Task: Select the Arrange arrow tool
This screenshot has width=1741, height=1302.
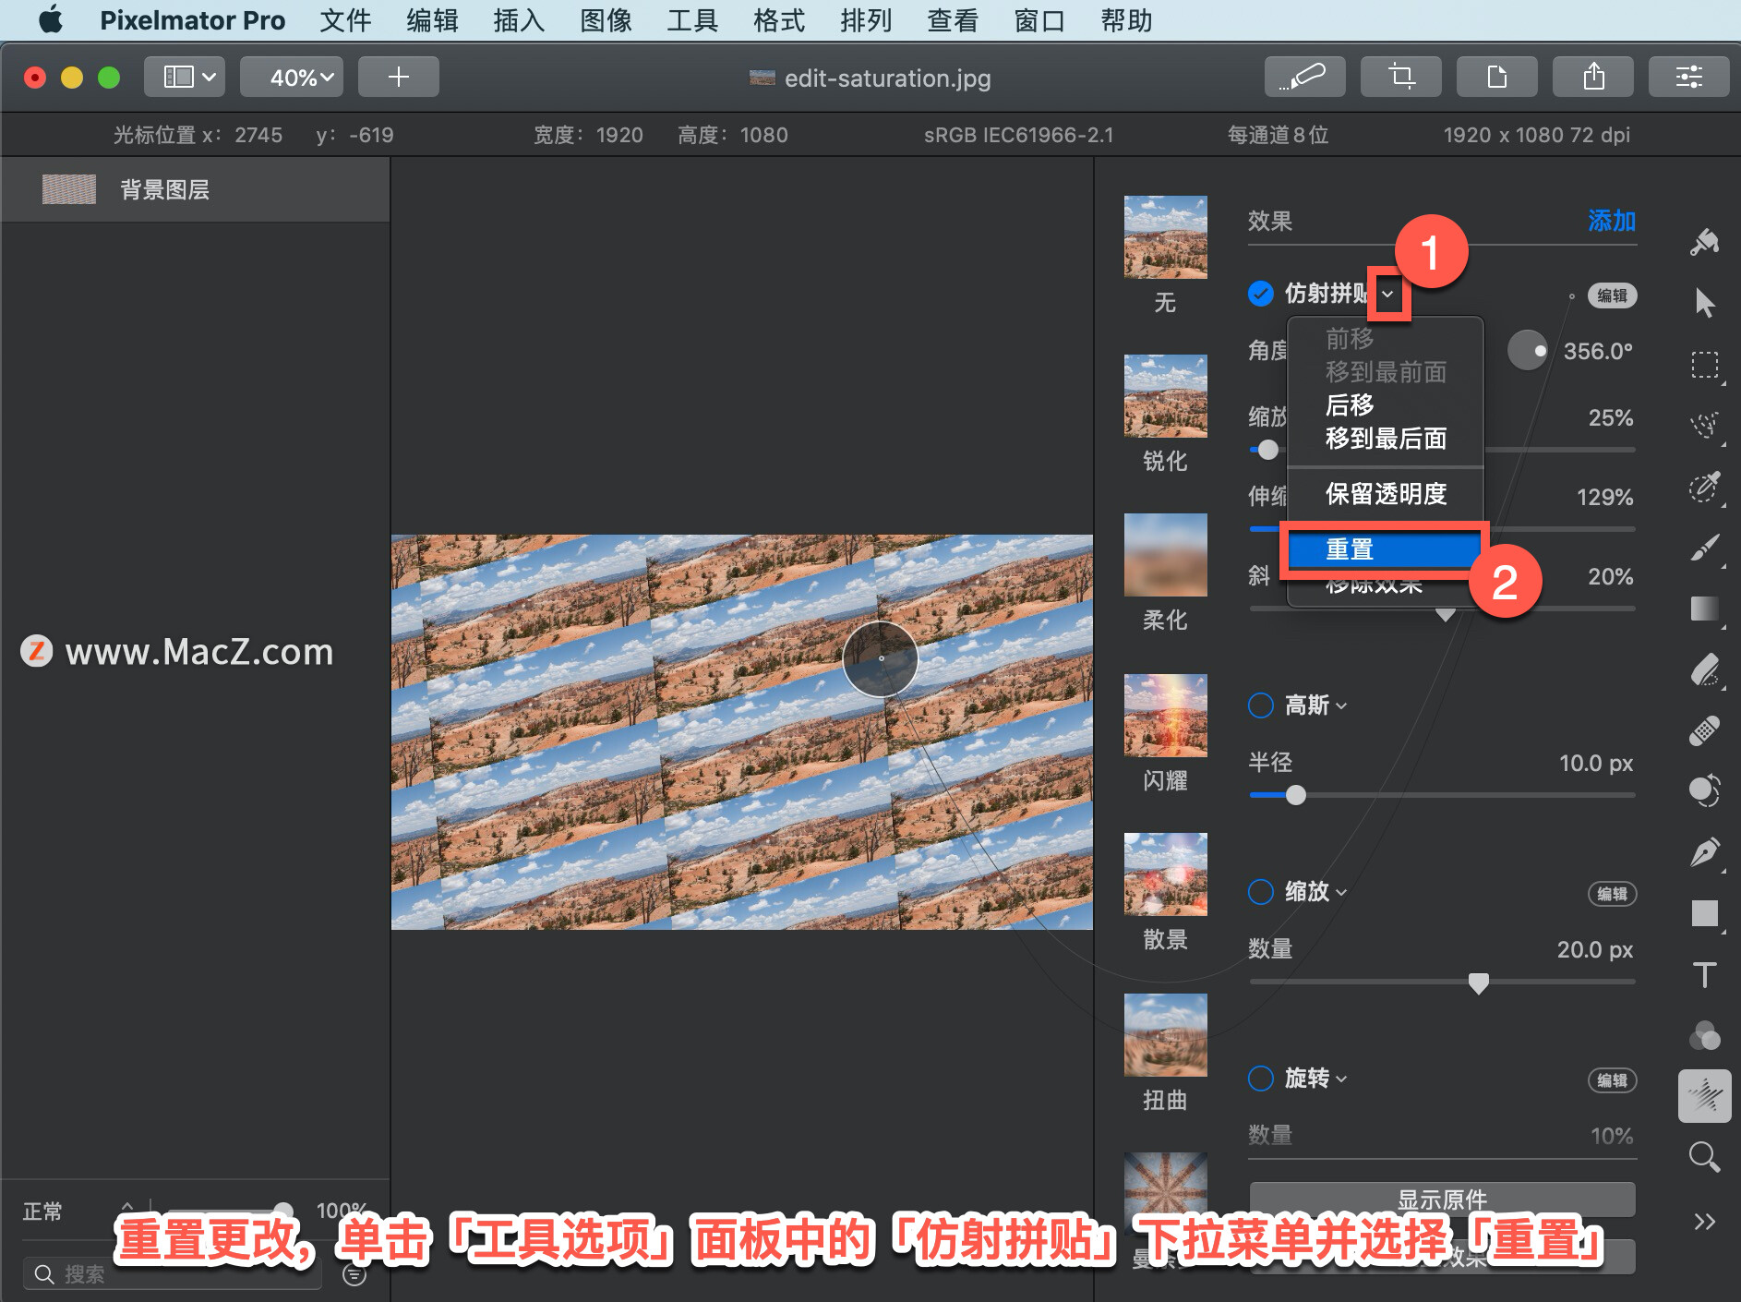Action: click(1704, 303)
